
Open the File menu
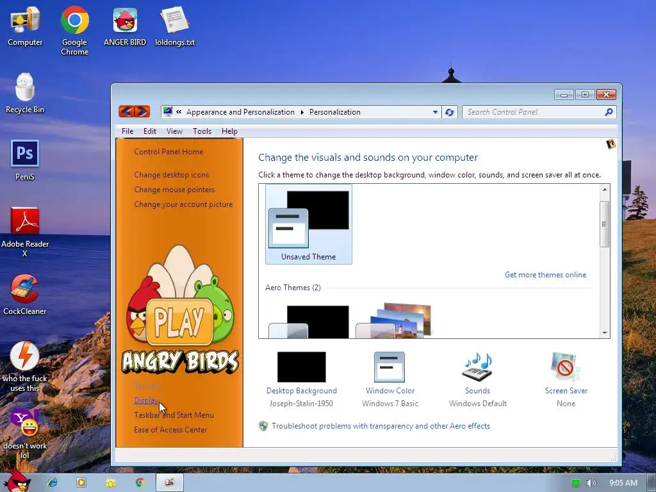127,131
